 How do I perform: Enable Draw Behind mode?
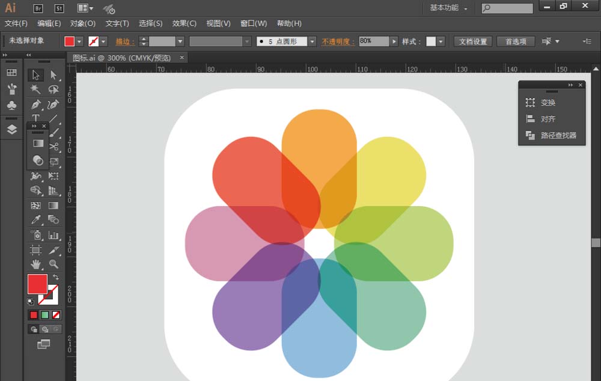pos(45,329)
